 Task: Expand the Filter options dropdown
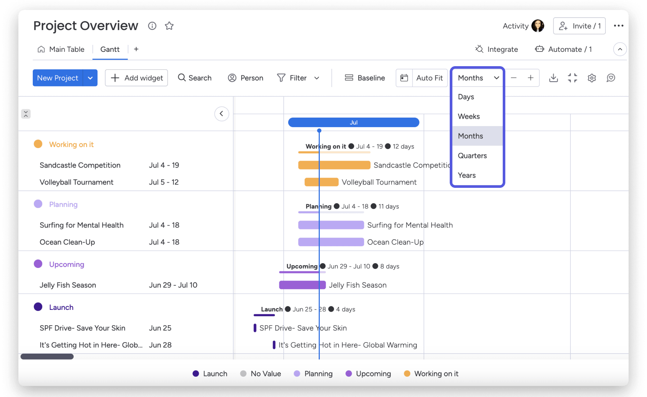pos(317,78)
